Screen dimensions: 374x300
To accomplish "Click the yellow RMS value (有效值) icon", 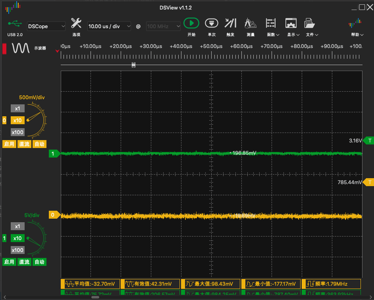I will [129, 284].
